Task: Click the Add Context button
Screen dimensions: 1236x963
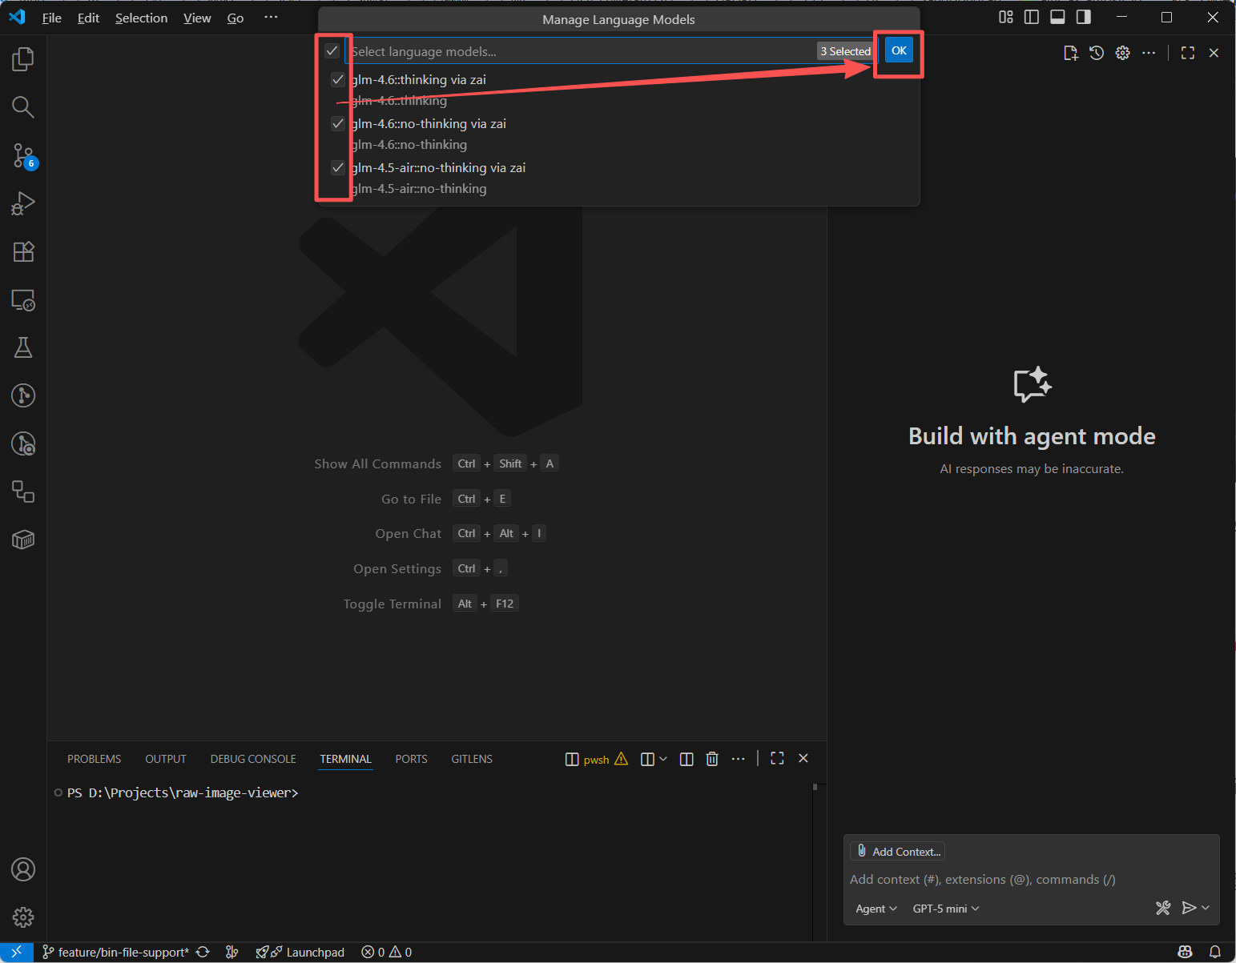Action: click(x=899, y=852)
